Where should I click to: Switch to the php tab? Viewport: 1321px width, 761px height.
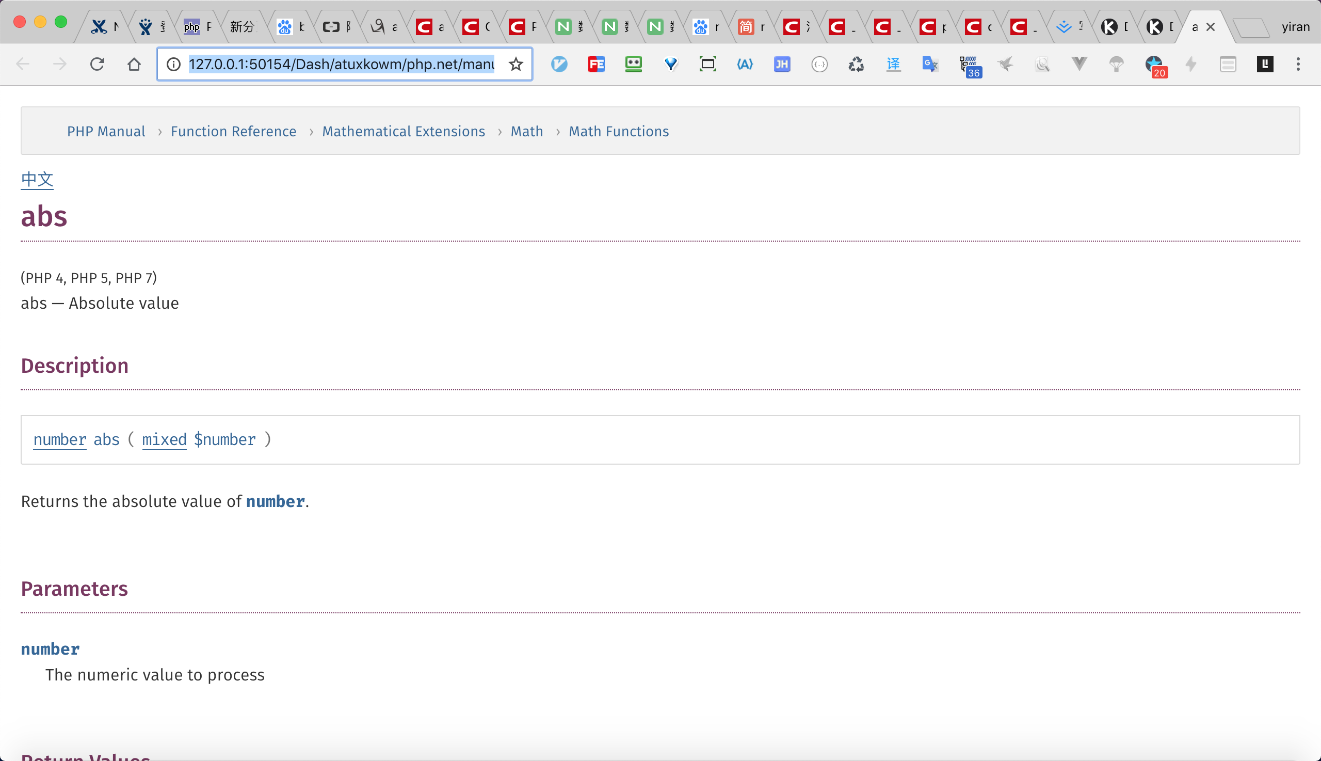(x=198, y=27)
